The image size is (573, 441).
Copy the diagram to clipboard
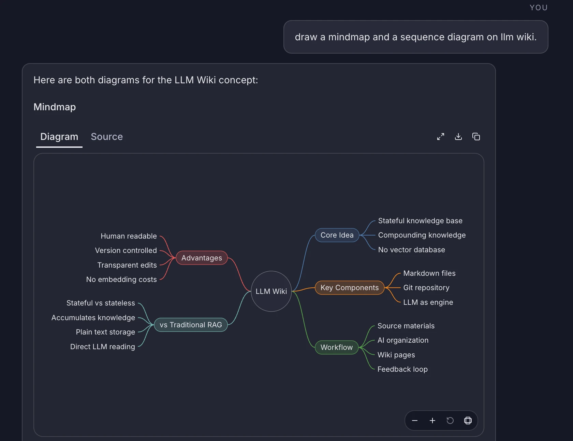[x=476, y=137]
